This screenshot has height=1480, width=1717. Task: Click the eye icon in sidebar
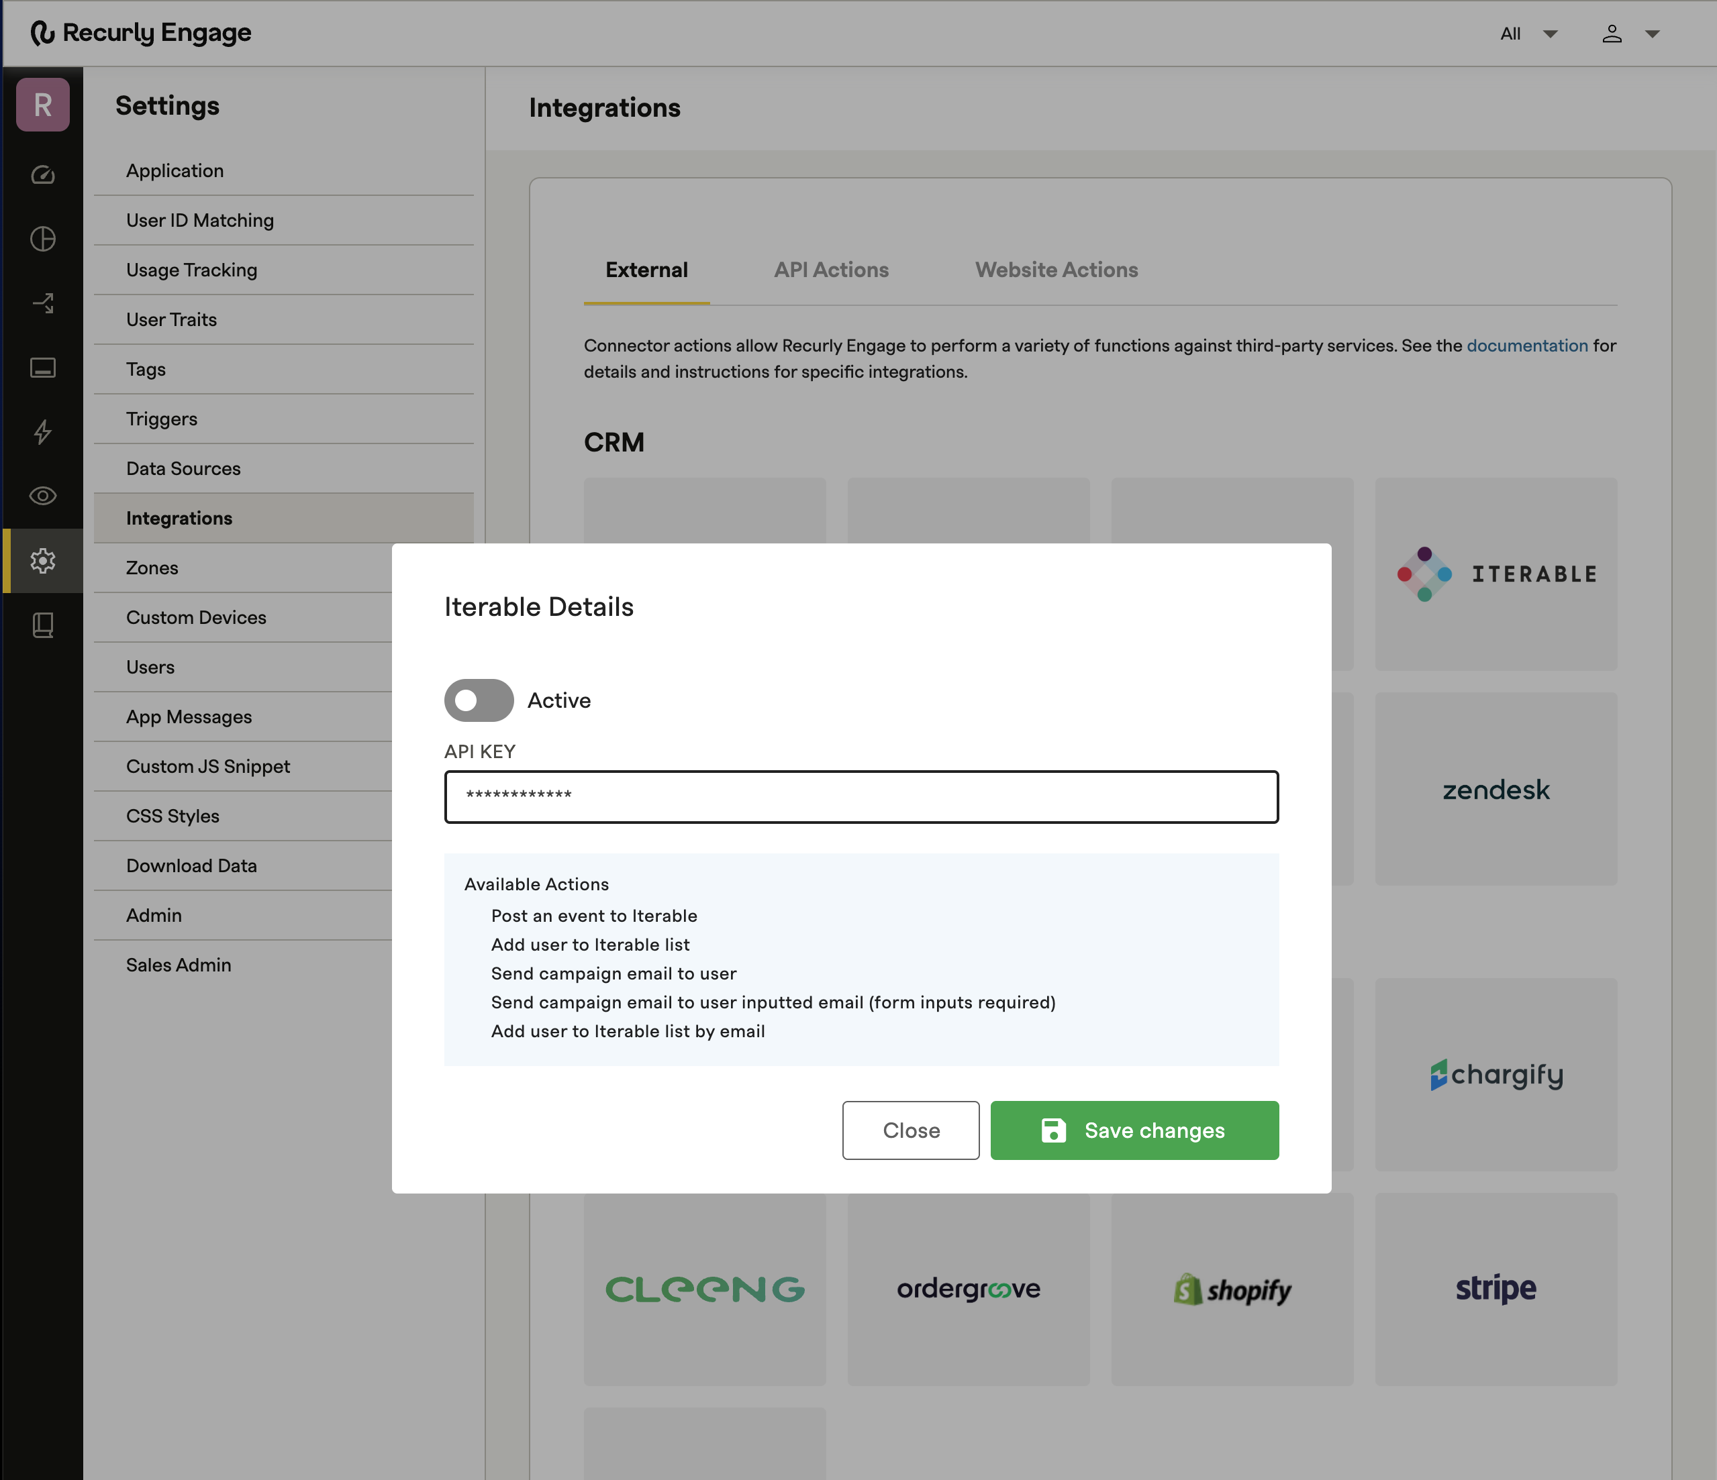coord(43,496)
